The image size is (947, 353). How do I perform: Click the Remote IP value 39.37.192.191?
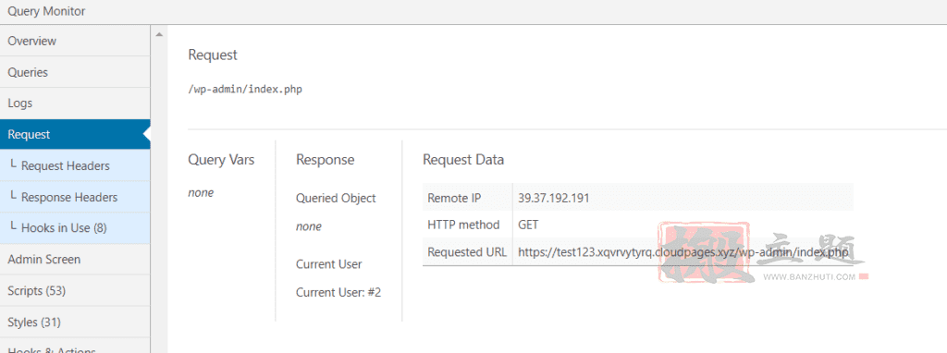tap(554, 198)
